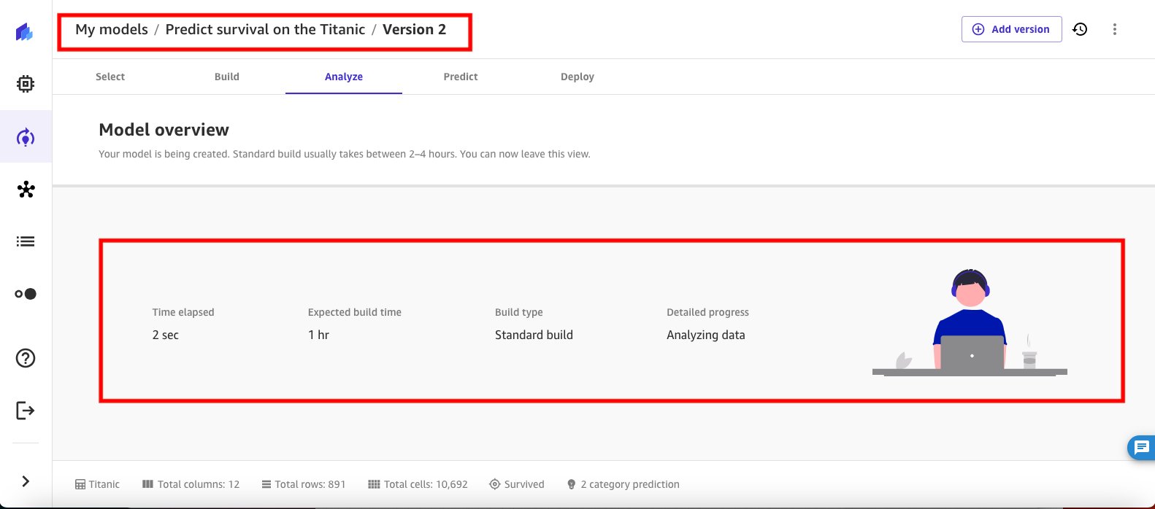Image resolution: width=1155 pixels, height=509 pixels.
Task: Click the category prediction lightbulb icon
Action: [x=572, y=484]
